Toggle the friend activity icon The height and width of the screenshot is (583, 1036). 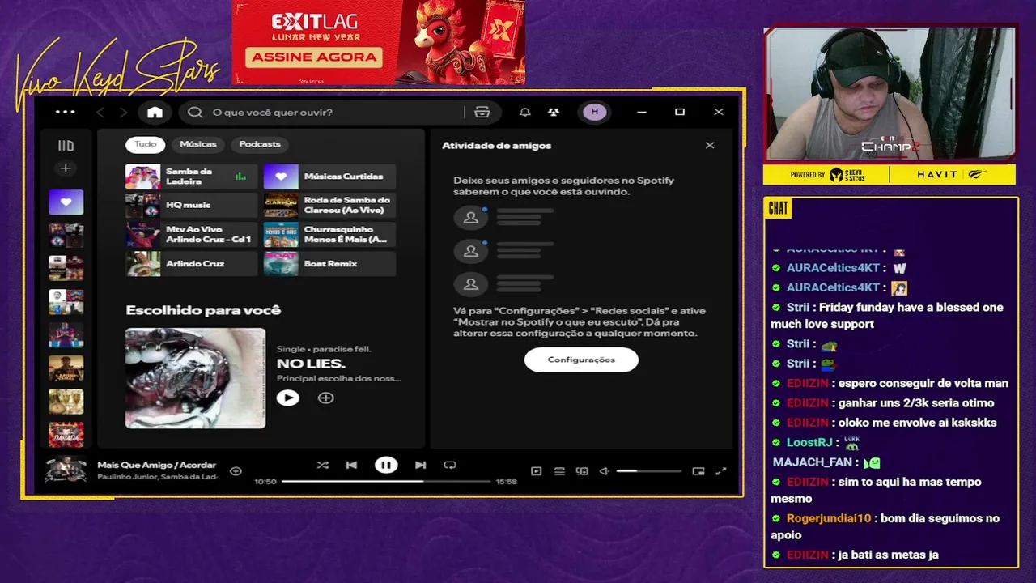[x=554, y=112]
